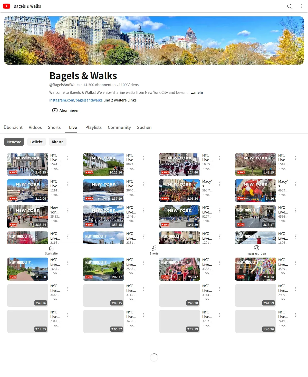Open menu for the 3:35:24 video

[x=68, y=210]
